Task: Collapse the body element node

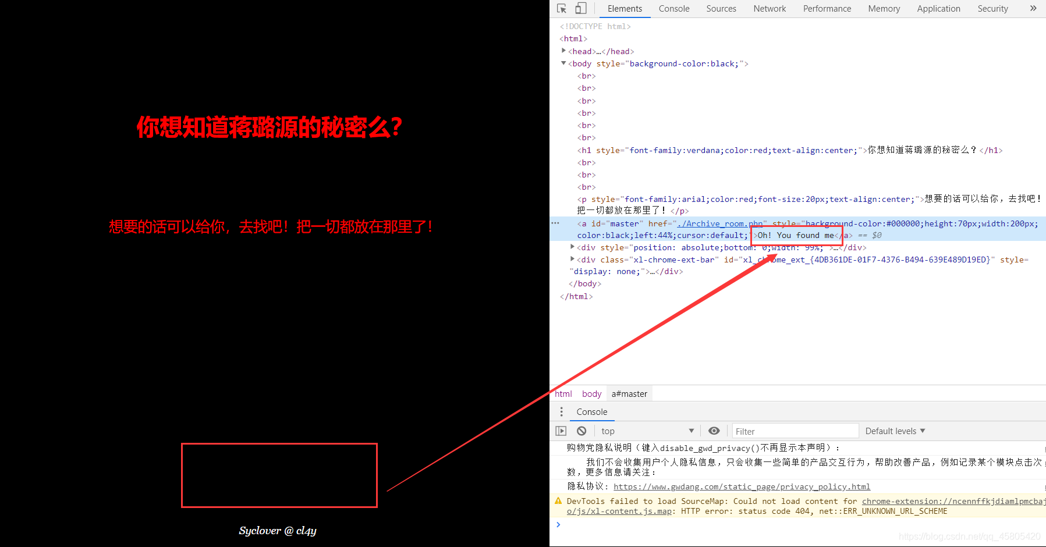Action: pyautogui.click(x=563, y=63)
